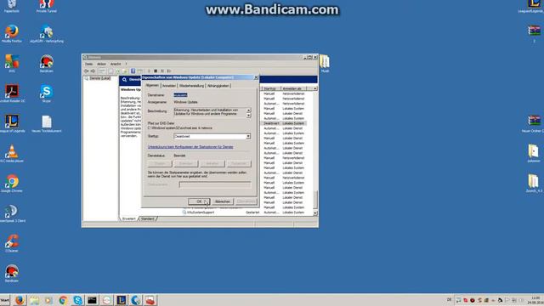Click the Start button on the taskbar
Viewport: 544px width, 306px height.
5,300
